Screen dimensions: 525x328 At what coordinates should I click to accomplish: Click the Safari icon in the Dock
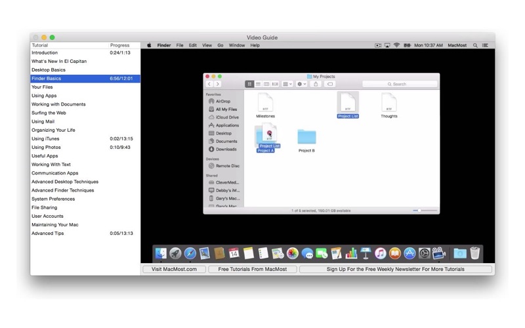pos(190,253)
